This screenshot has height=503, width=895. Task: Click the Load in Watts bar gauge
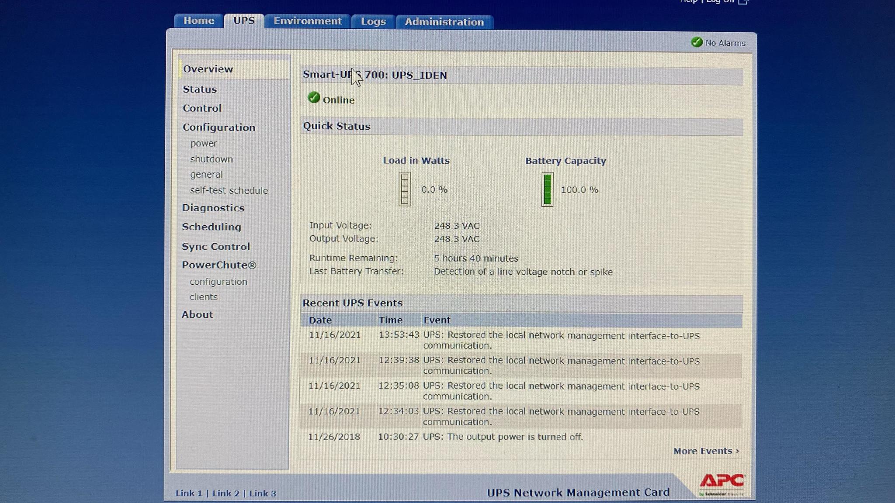coord(405,189)
